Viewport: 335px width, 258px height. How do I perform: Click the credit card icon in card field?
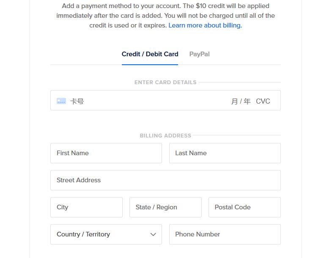tap(61, 101)
